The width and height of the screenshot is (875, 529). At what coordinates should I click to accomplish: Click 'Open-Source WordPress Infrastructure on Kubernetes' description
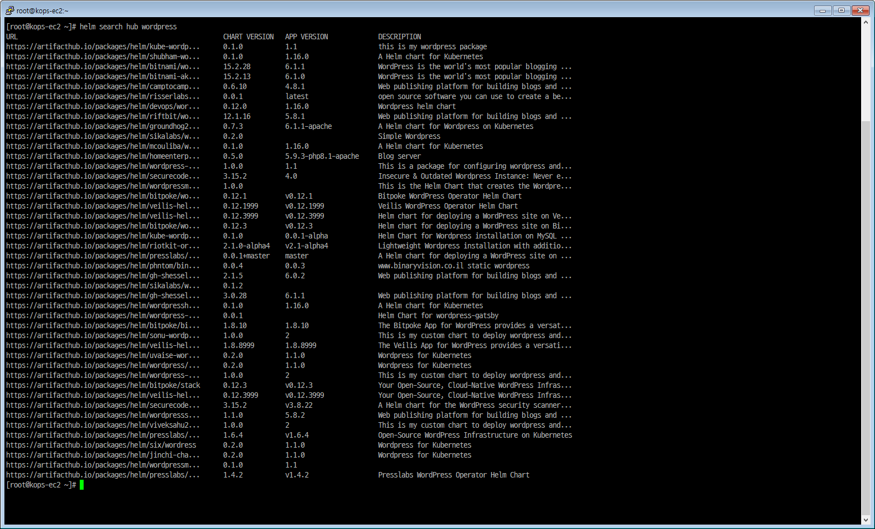pos(475,435)
